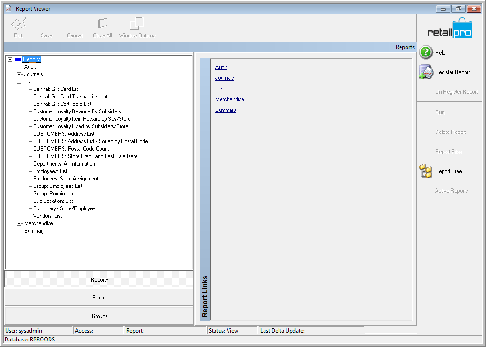Select CUSTOMERS: Store Credit and Last Sale Date

click(85, 156)
